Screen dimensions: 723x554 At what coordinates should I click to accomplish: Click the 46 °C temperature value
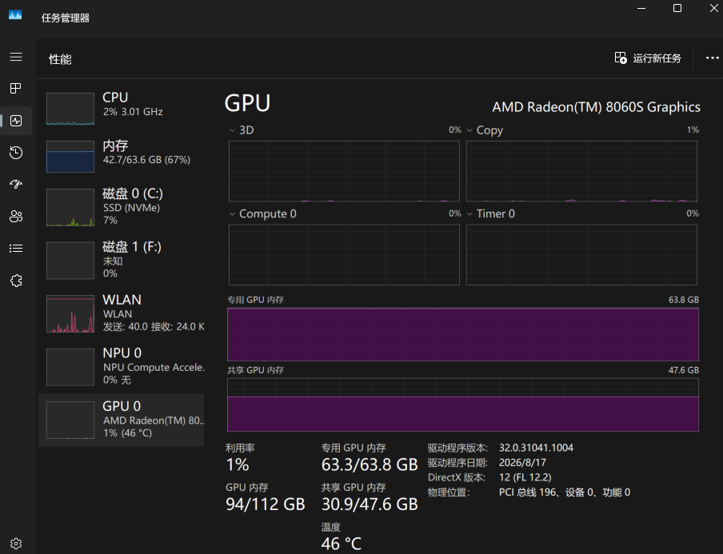(x=342, y=544)
